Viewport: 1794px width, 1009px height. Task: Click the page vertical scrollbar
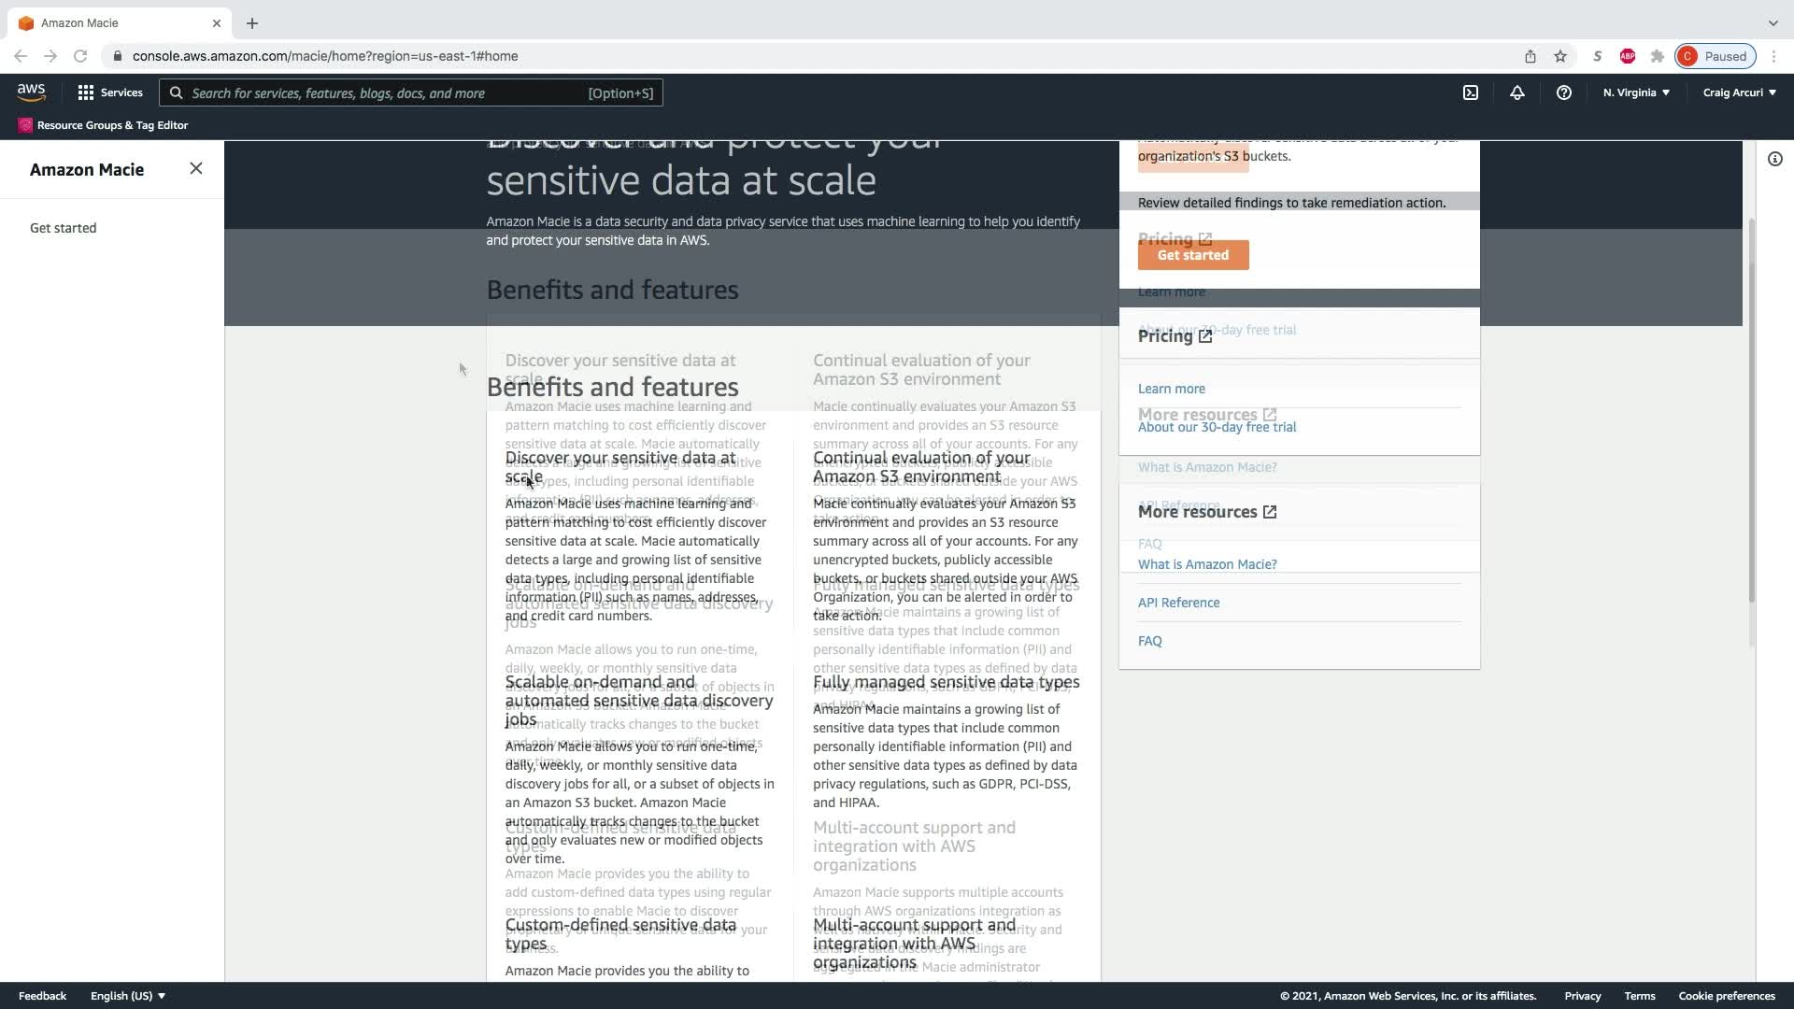pos(1751,411)
